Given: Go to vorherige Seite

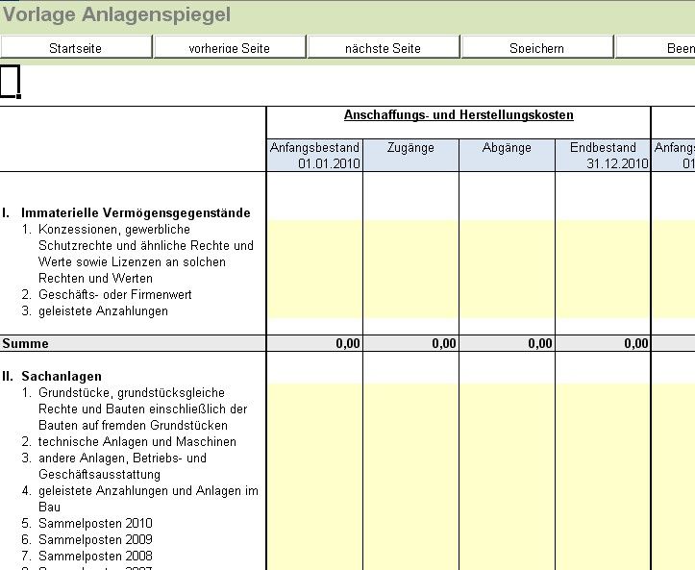Looking at the screenshot, I should (230, 47).
